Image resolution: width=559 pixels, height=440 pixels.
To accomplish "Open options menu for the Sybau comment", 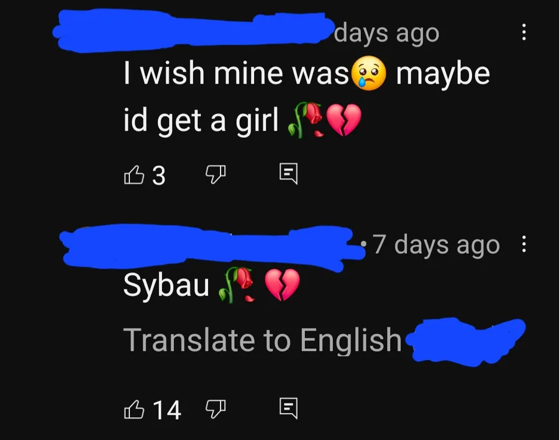I will 524,244.
